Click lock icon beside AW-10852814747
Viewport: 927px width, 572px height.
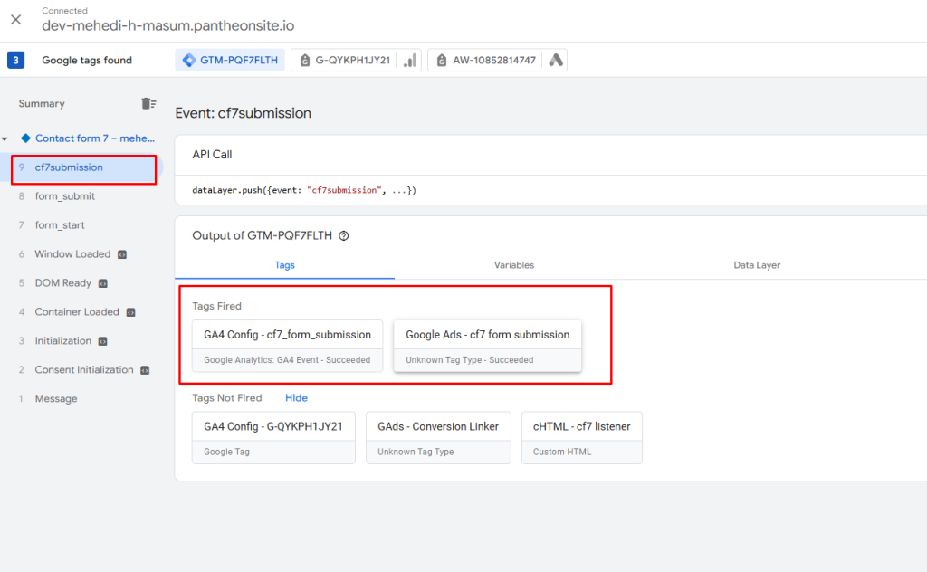pos(442,60)
